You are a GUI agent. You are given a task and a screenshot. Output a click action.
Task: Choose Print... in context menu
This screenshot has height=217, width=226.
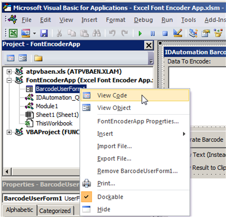[x=135, y=183]
